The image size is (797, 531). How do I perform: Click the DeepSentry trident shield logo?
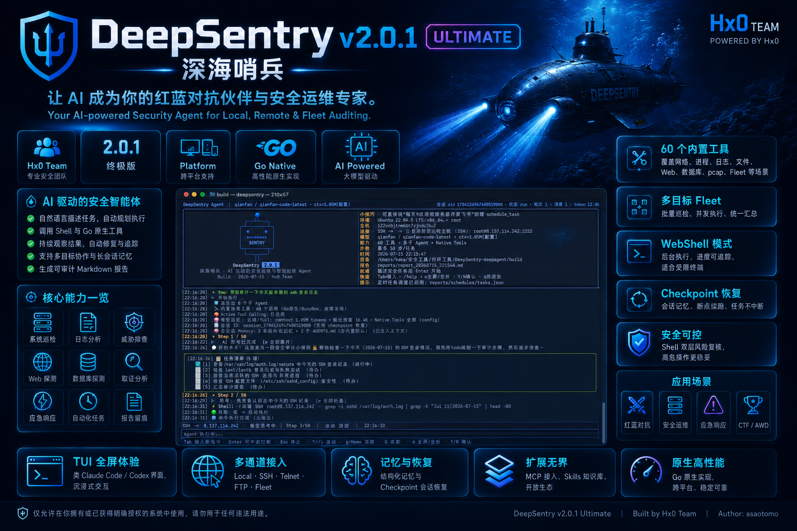click(49, 46)
